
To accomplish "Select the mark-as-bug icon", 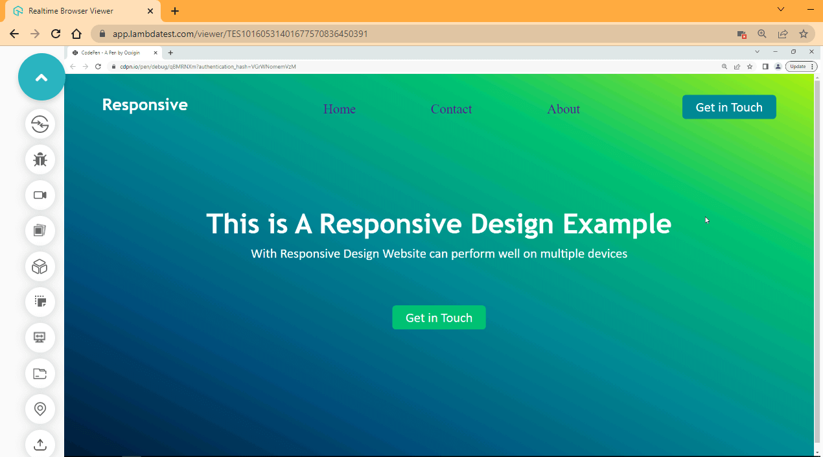I will point(40,159).
